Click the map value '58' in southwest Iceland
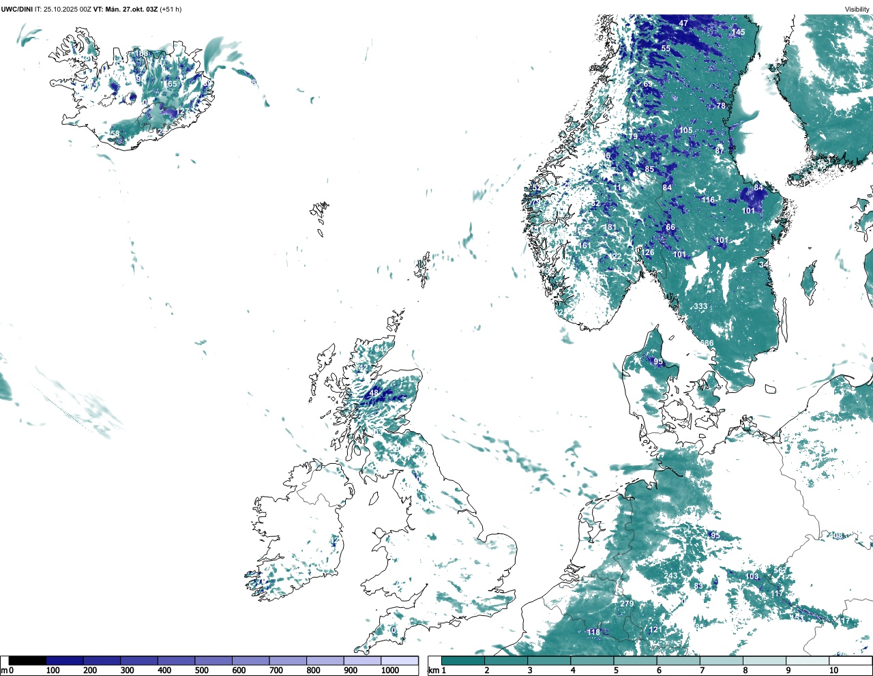This screenshot has width=873, height=676. [x=115, y=134]
